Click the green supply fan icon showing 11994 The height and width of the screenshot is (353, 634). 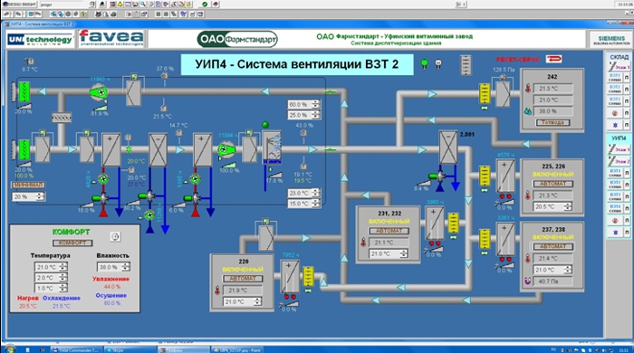(226, 150)
